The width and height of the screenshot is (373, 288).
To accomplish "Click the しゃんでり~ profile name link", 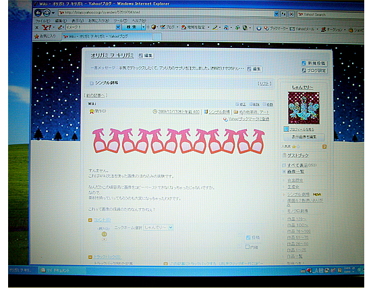I will click(x=302, y=87).
